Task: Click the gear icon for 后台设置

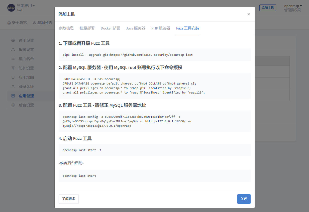Action: click(13, 105)
